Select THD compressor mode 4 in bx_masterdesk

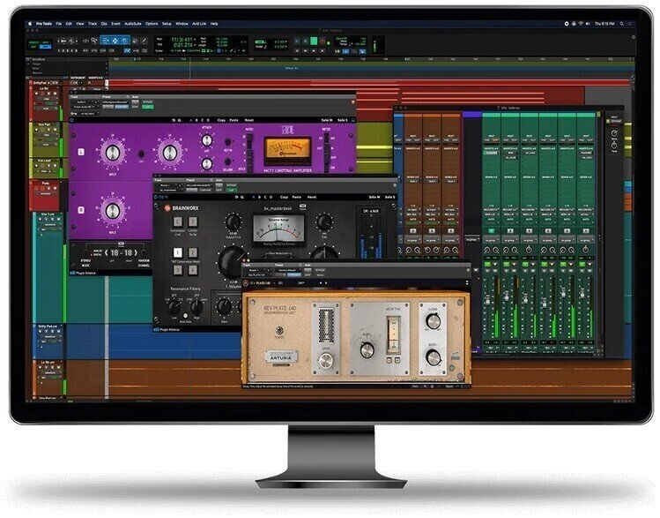pyautogui.click(x=192, y=270)
